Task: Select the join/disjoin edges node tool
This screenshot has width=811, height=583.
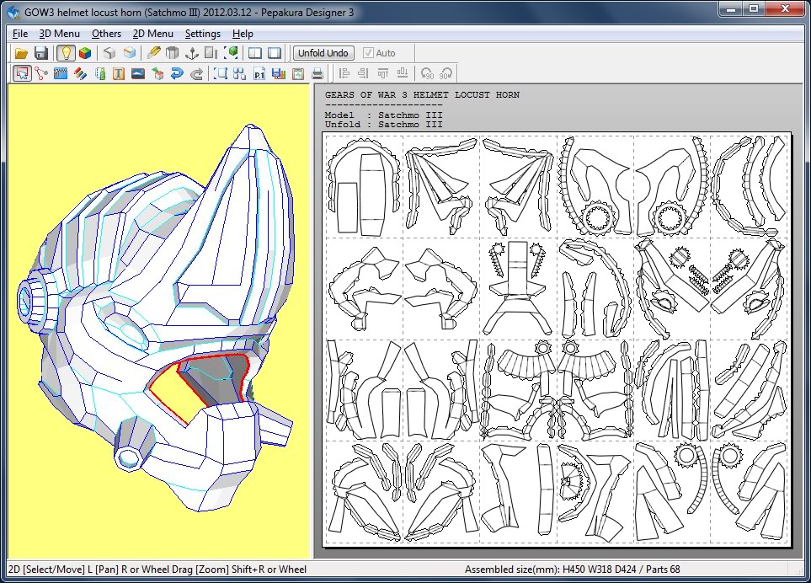Action: pyautogui.click(x=41, y=73)
